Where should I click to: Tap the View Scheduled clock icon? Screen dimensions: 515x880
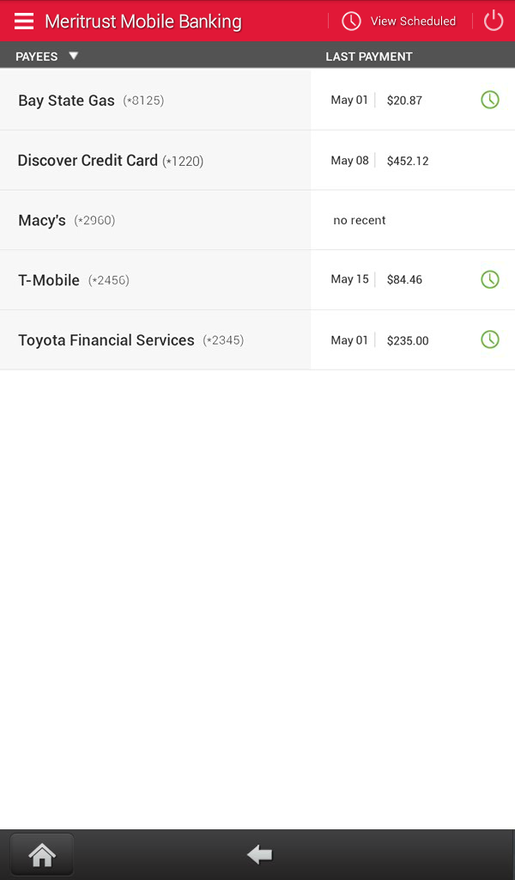(x=351, y=21)
